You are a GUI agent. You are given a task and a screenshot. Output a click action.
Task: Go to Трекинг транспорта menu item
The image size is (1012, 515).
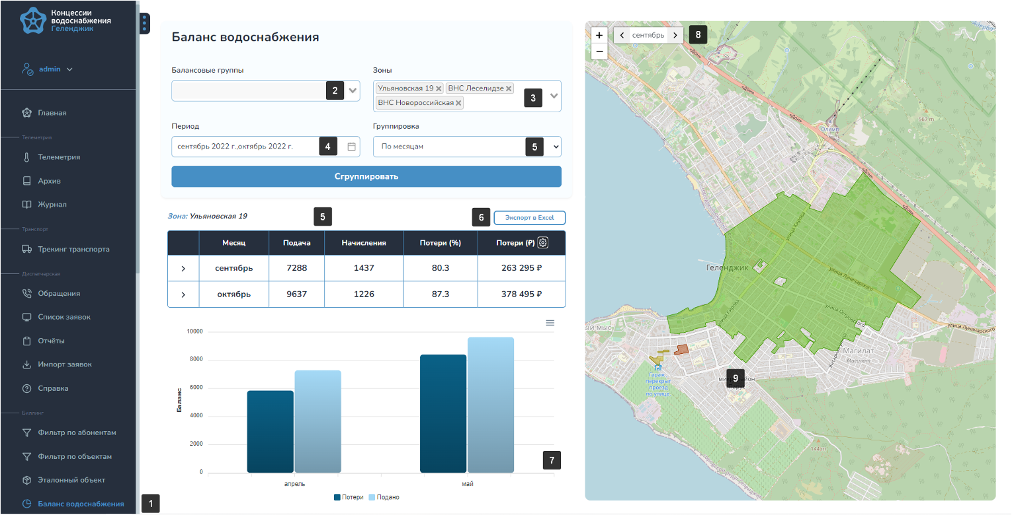click(x=73, y=250)
